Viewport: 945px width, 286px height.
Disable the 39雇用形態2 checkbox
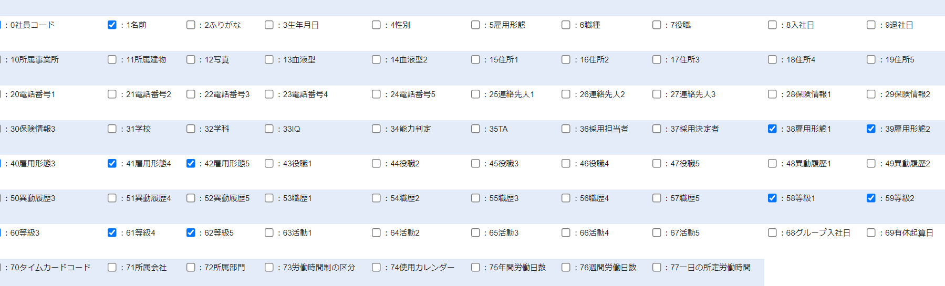pyautogui.click(x=871, y=129)
